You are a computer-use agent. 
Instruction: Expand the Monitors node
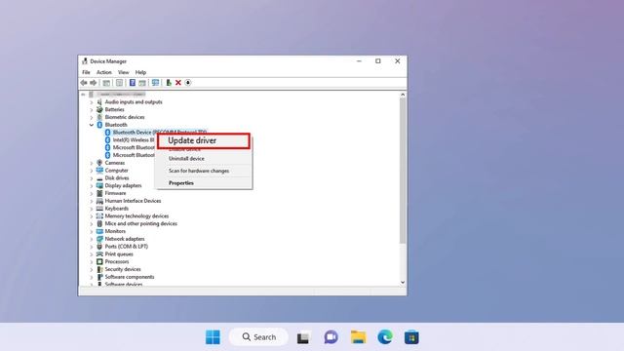pos(92,232)
